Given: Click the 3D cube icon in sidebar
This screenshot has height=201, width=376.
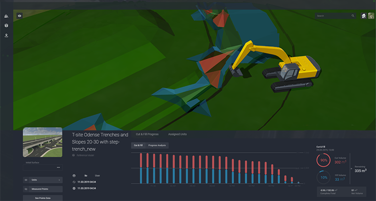Looking at the screenshot, I should point(7,25).
